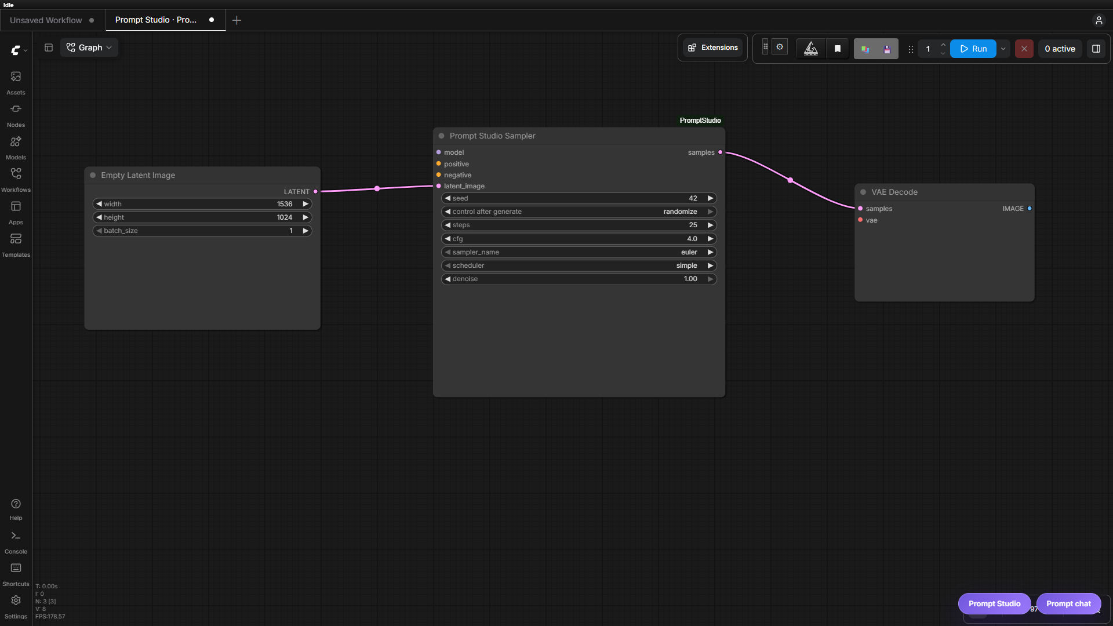Increase batch count with up arrow
Image resolution: width=1113 pixels, height=626 pixels.
coord(943,45)
